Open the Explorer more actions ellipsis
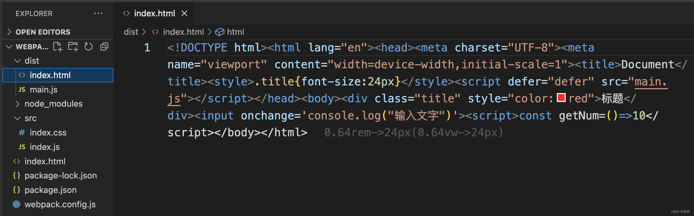 point(98,13)
